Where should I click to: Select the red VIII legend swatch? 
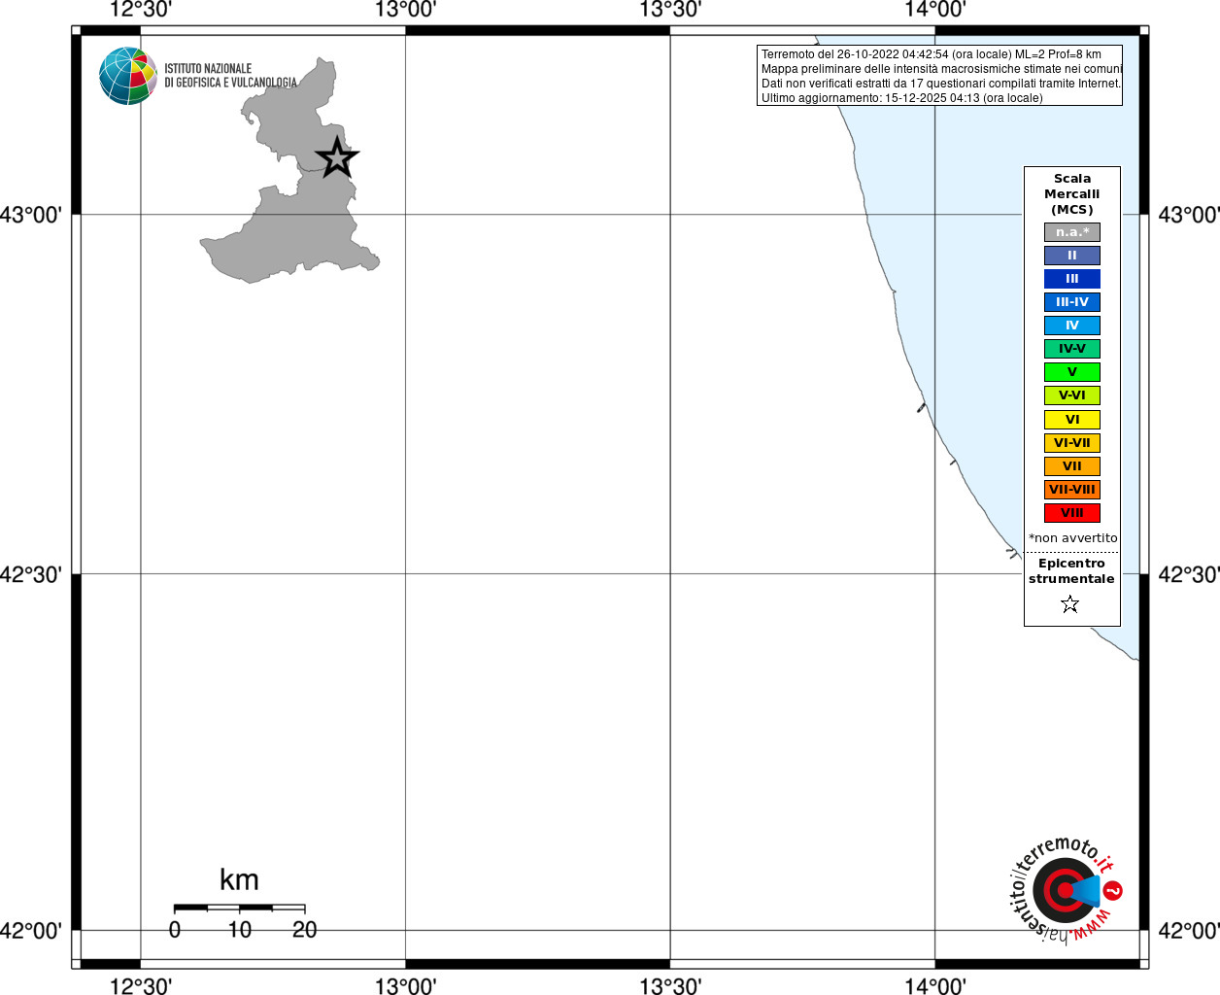[1072, 513]
